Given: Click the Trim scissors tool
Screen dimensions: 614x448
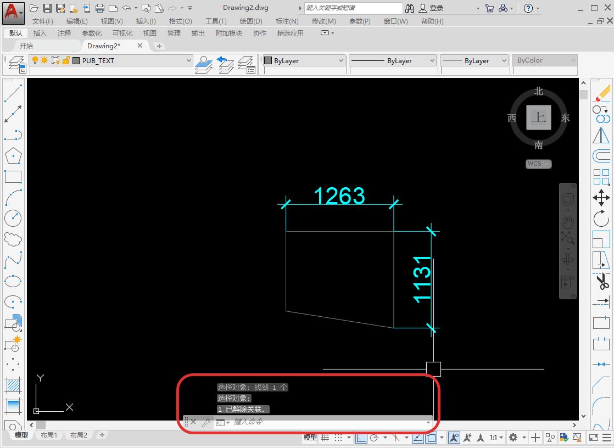Looking at the screenshot, I should [x=602, y=282].
